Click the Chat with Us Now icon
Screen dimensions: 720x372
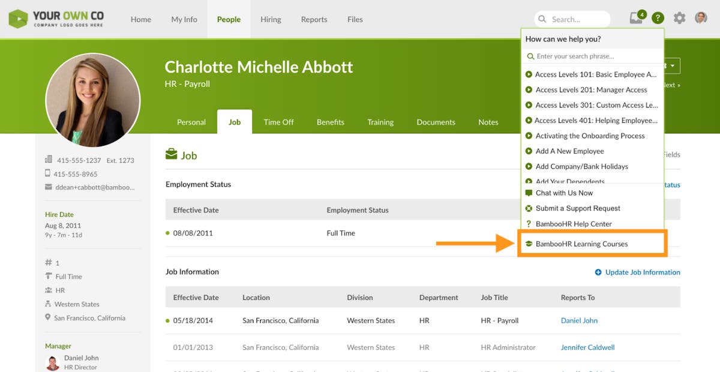(529, 193)
